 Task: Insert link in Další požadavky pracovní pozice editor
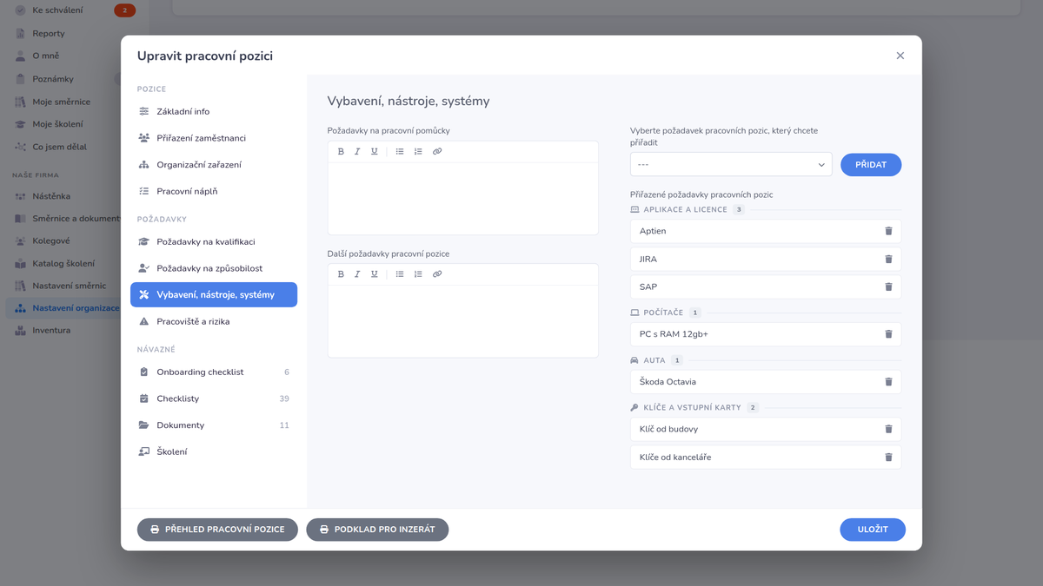point(437,274)
